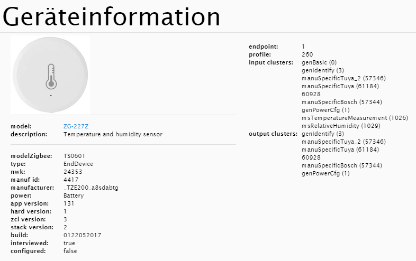Click the manuf id value 4417
Viewport: 416px width, 261px height.
[x=70, y=180]
